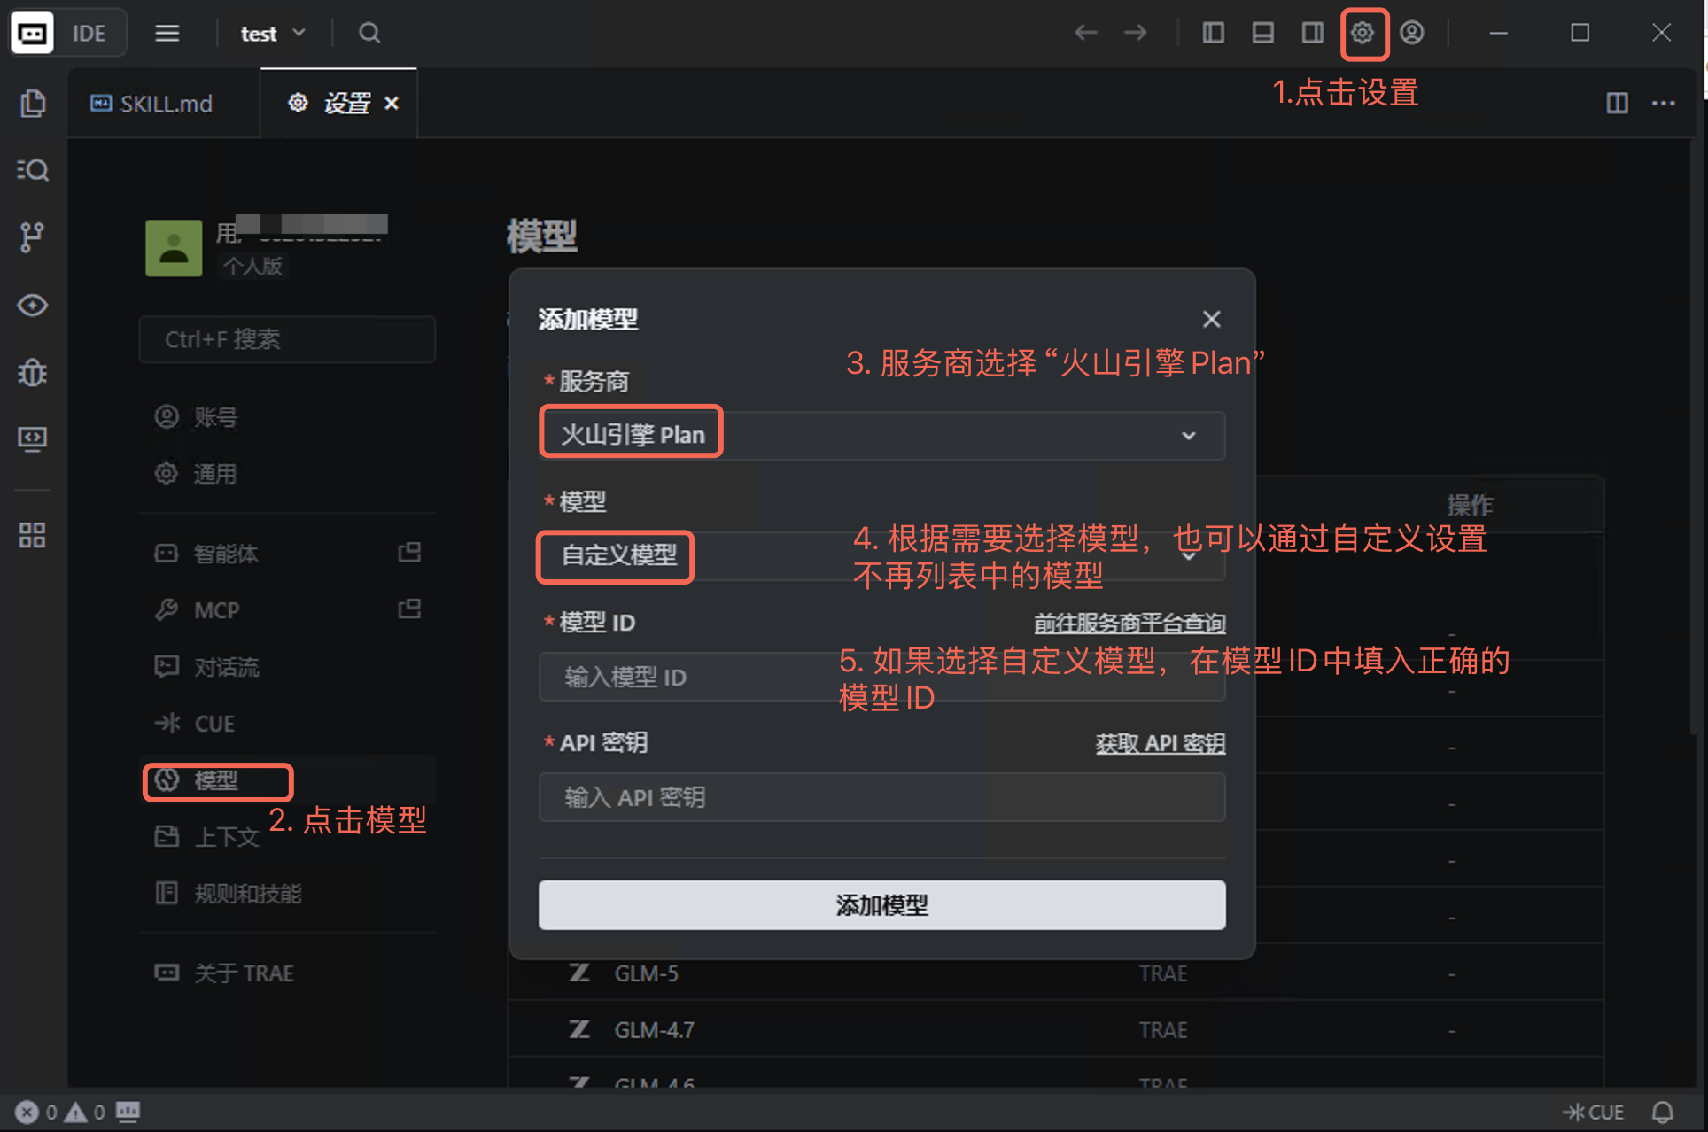Toggle the right sidebar layout icon
The height and width of the screenshot is (1132, 1708).
(1312, 33)
